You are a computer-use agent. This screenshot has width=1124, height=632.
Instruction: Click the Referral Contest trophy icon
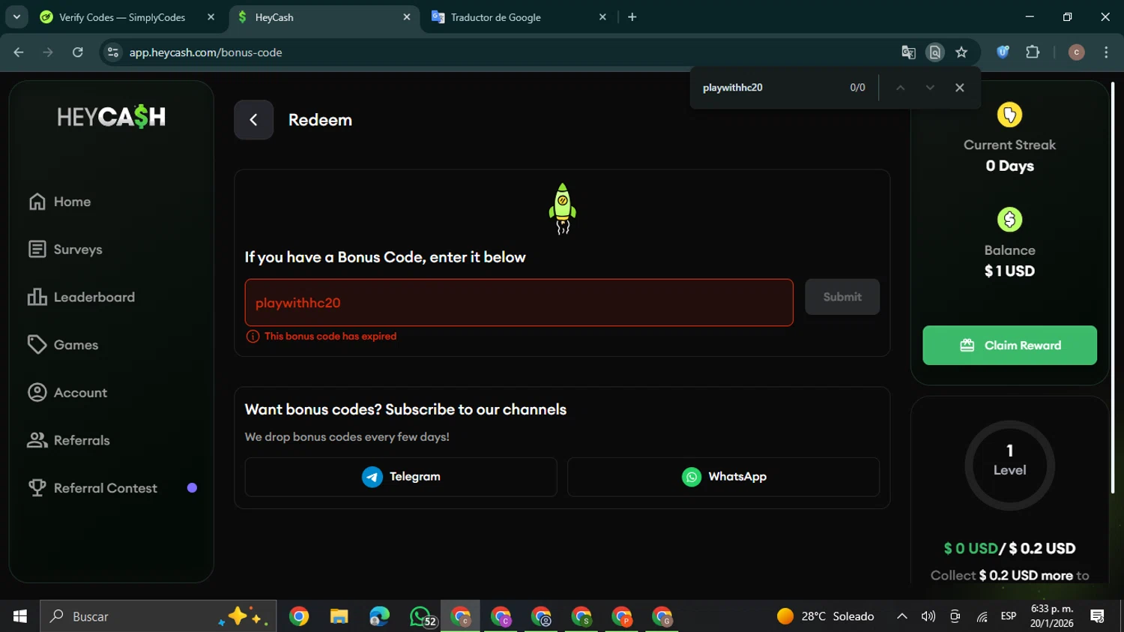[37, 488]
